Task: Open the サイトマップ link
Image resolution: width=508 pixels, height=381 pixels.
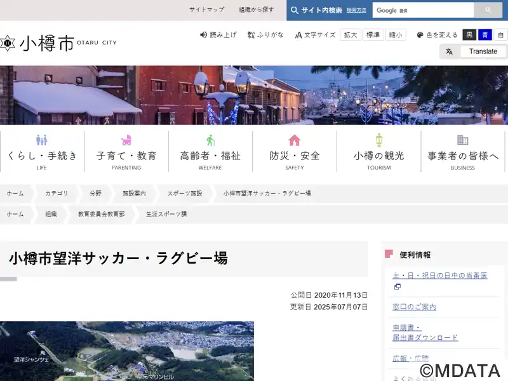Action: pyautogui.click(x=206, y=10)
